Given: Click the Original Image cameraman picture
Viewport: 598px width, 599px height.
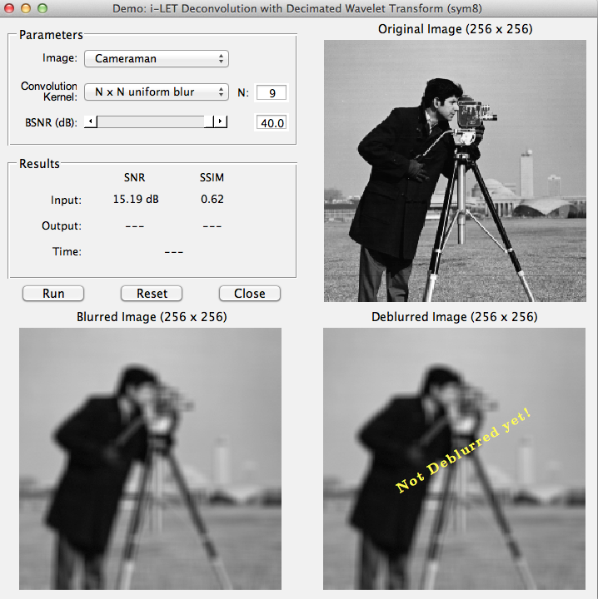Looking at the screenshot, I should pos(454,171).
